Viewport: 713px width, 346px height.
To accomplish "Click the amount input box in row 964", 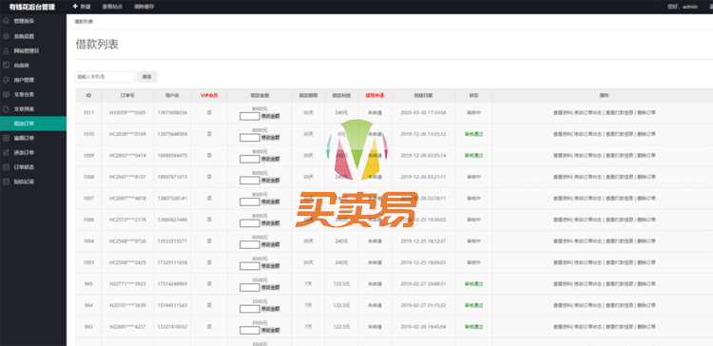I will 250,308.
